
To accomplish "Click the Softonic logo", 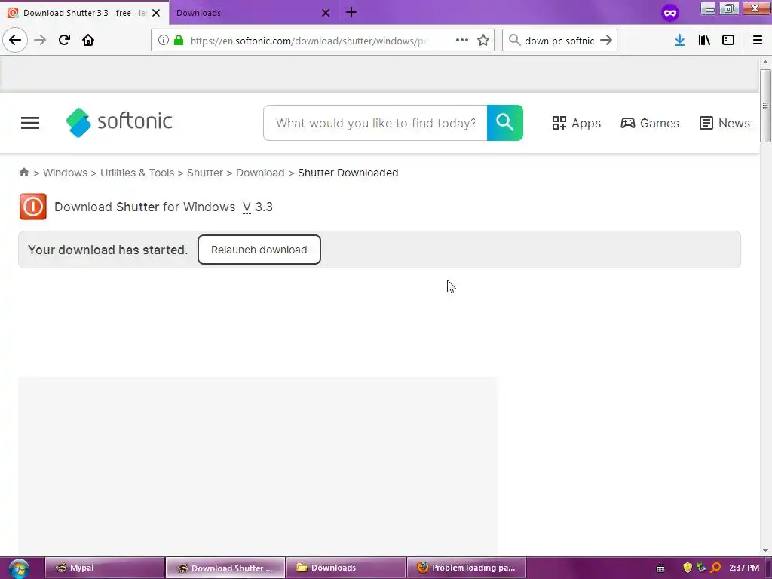I will point(120,122).
